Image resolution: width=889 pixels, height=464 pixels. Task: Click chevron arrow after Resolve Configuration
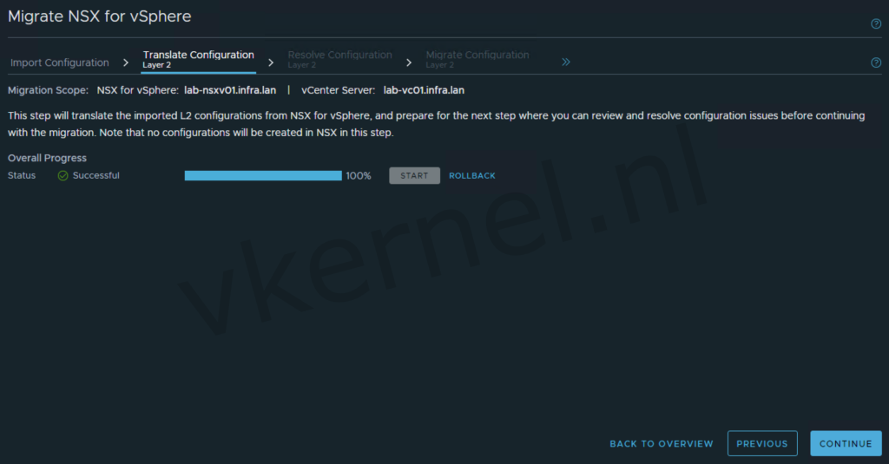(x=409, y=62)
